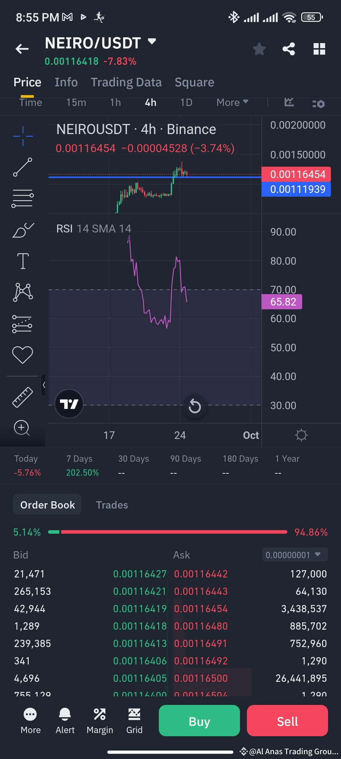Select the 15m timeframe

(76, 102)
